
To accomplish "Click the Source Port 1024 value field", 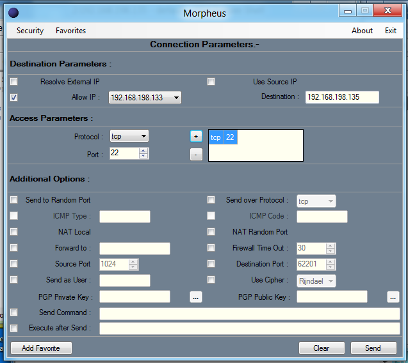I will pos(114,265).
